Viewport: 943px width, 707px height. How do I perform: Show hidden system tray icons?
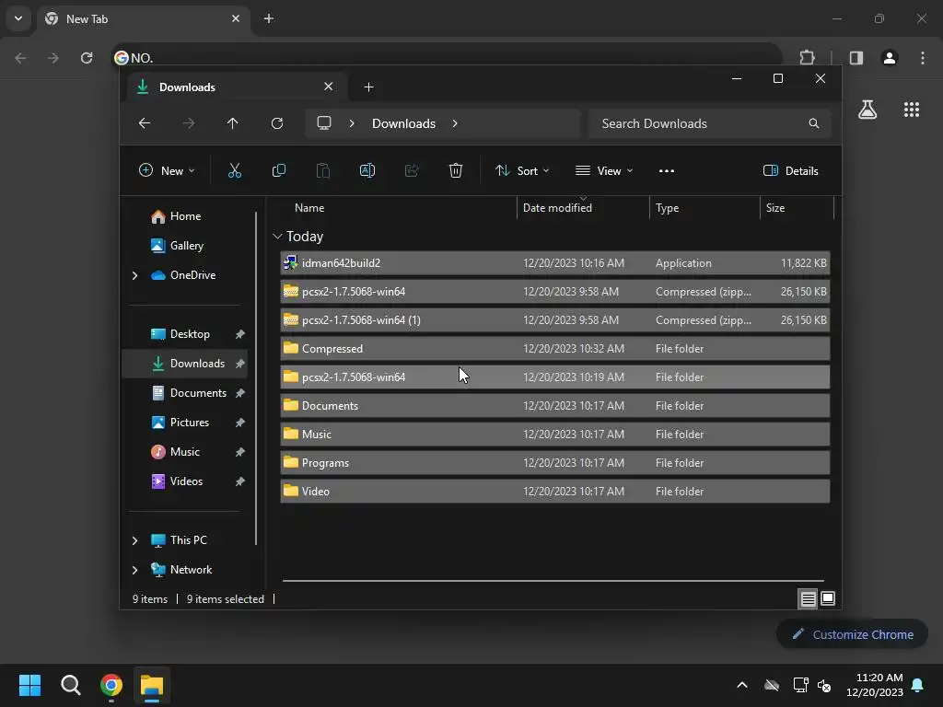point(742,685)
